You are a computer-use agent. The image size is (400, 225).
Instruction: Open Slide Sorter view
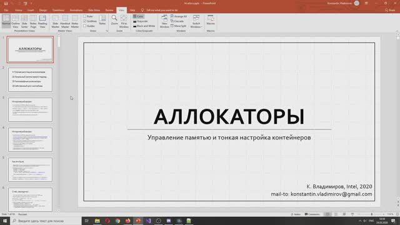click(x=24, y=21)
